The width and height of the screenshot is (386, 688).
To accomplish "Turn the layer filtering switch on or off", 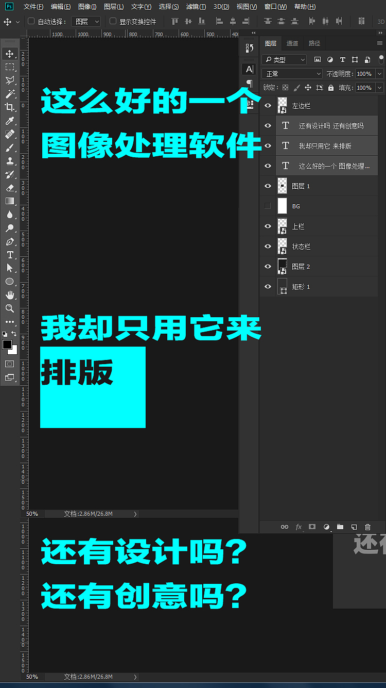I will click(x=381, y=59).
